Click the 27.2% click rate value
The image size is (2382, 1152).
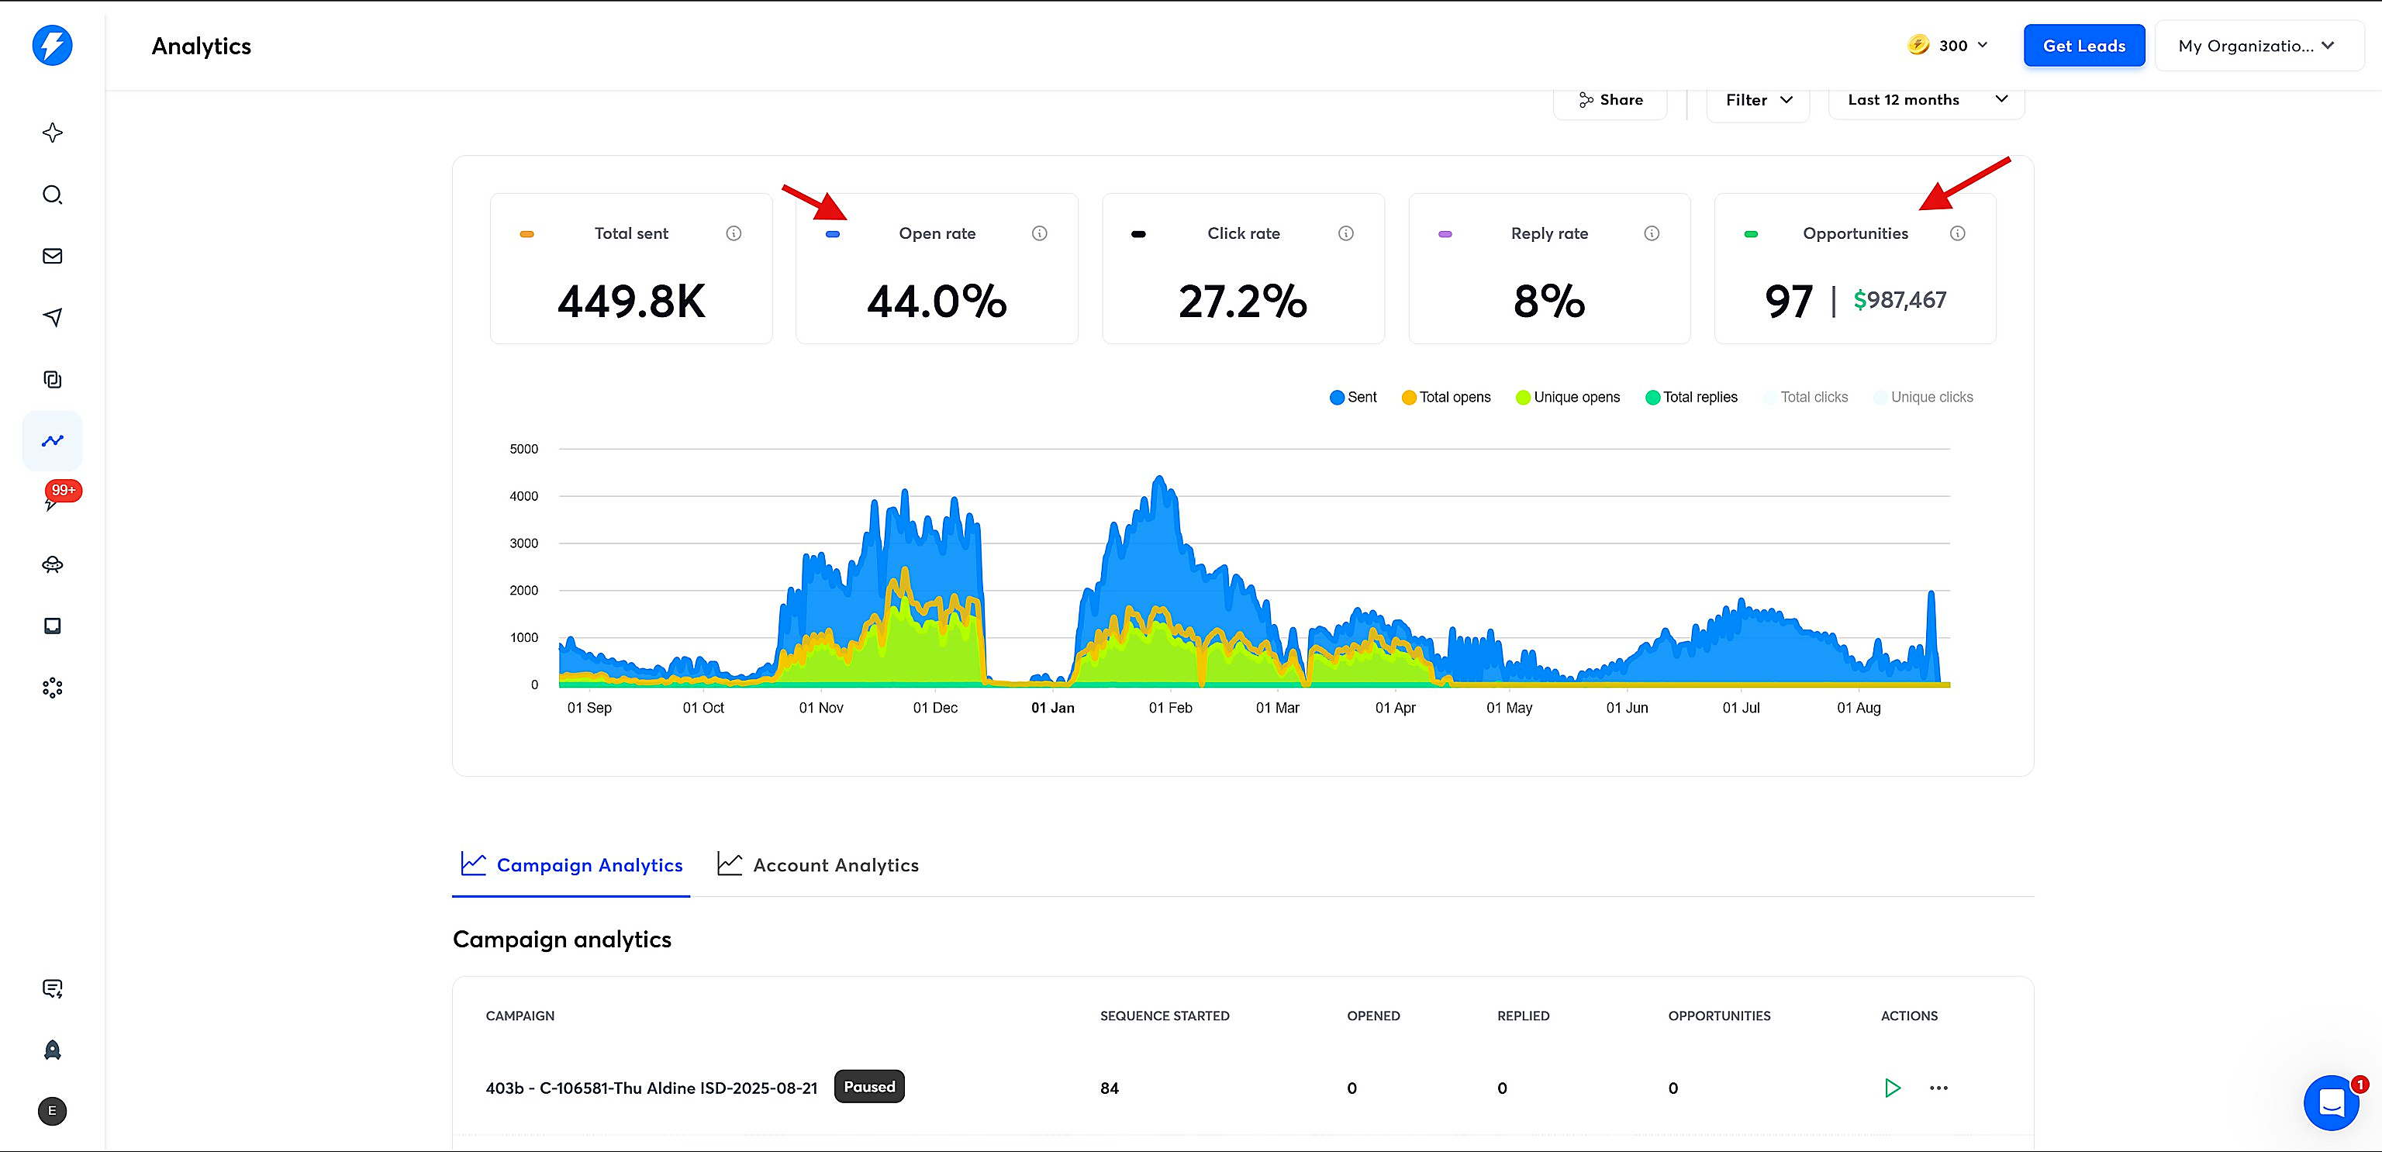tap(1243, 302)
